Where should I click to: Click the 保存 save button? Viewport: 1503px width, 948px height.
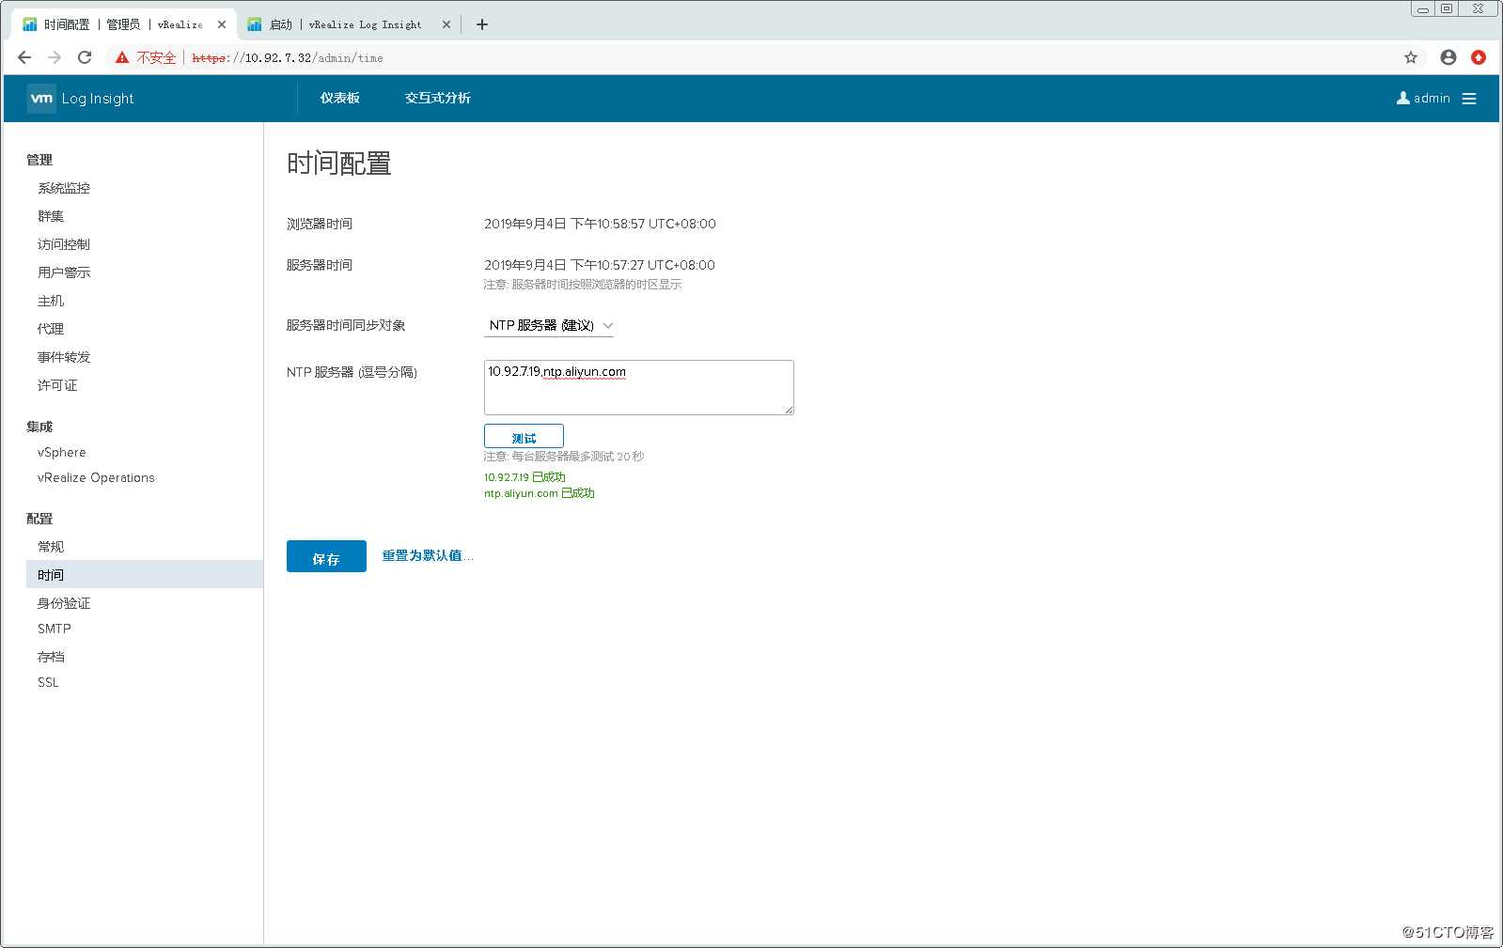point(326,556)
